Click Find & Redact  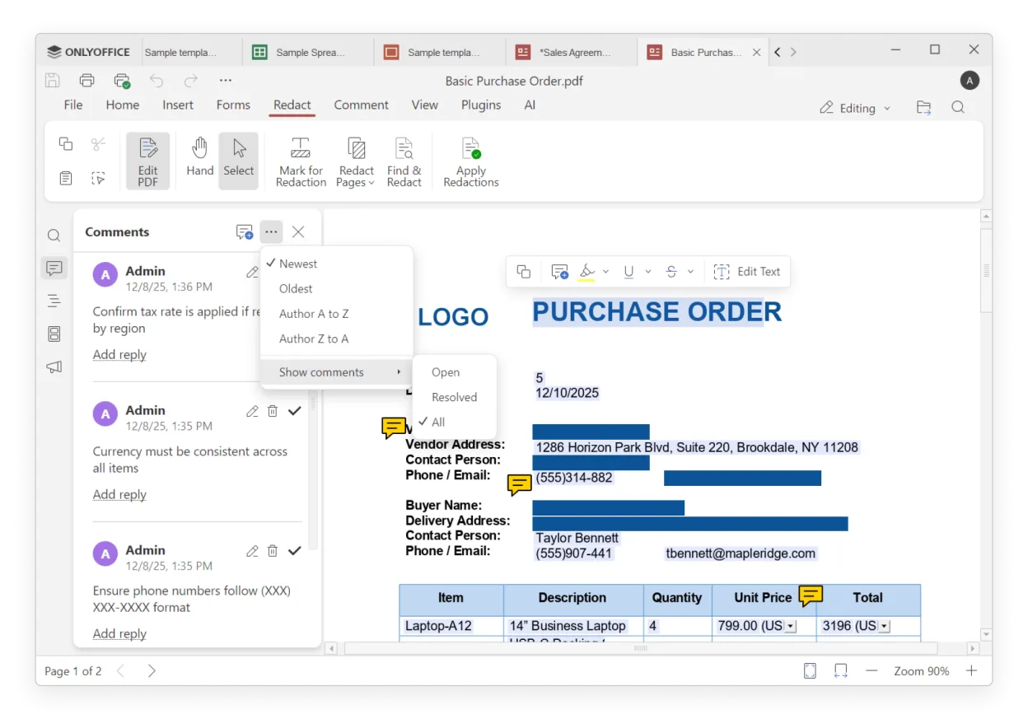[x=404, y=161]
